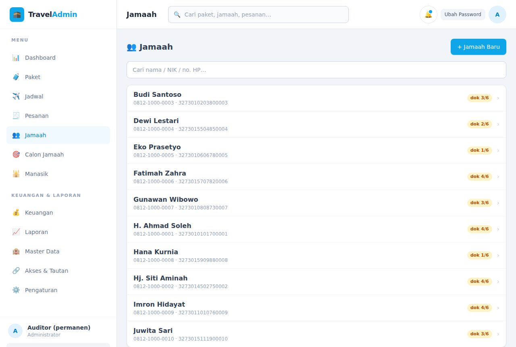Click the name Eko Prasetyo
The image size is (516, 347).
(157, 147)
